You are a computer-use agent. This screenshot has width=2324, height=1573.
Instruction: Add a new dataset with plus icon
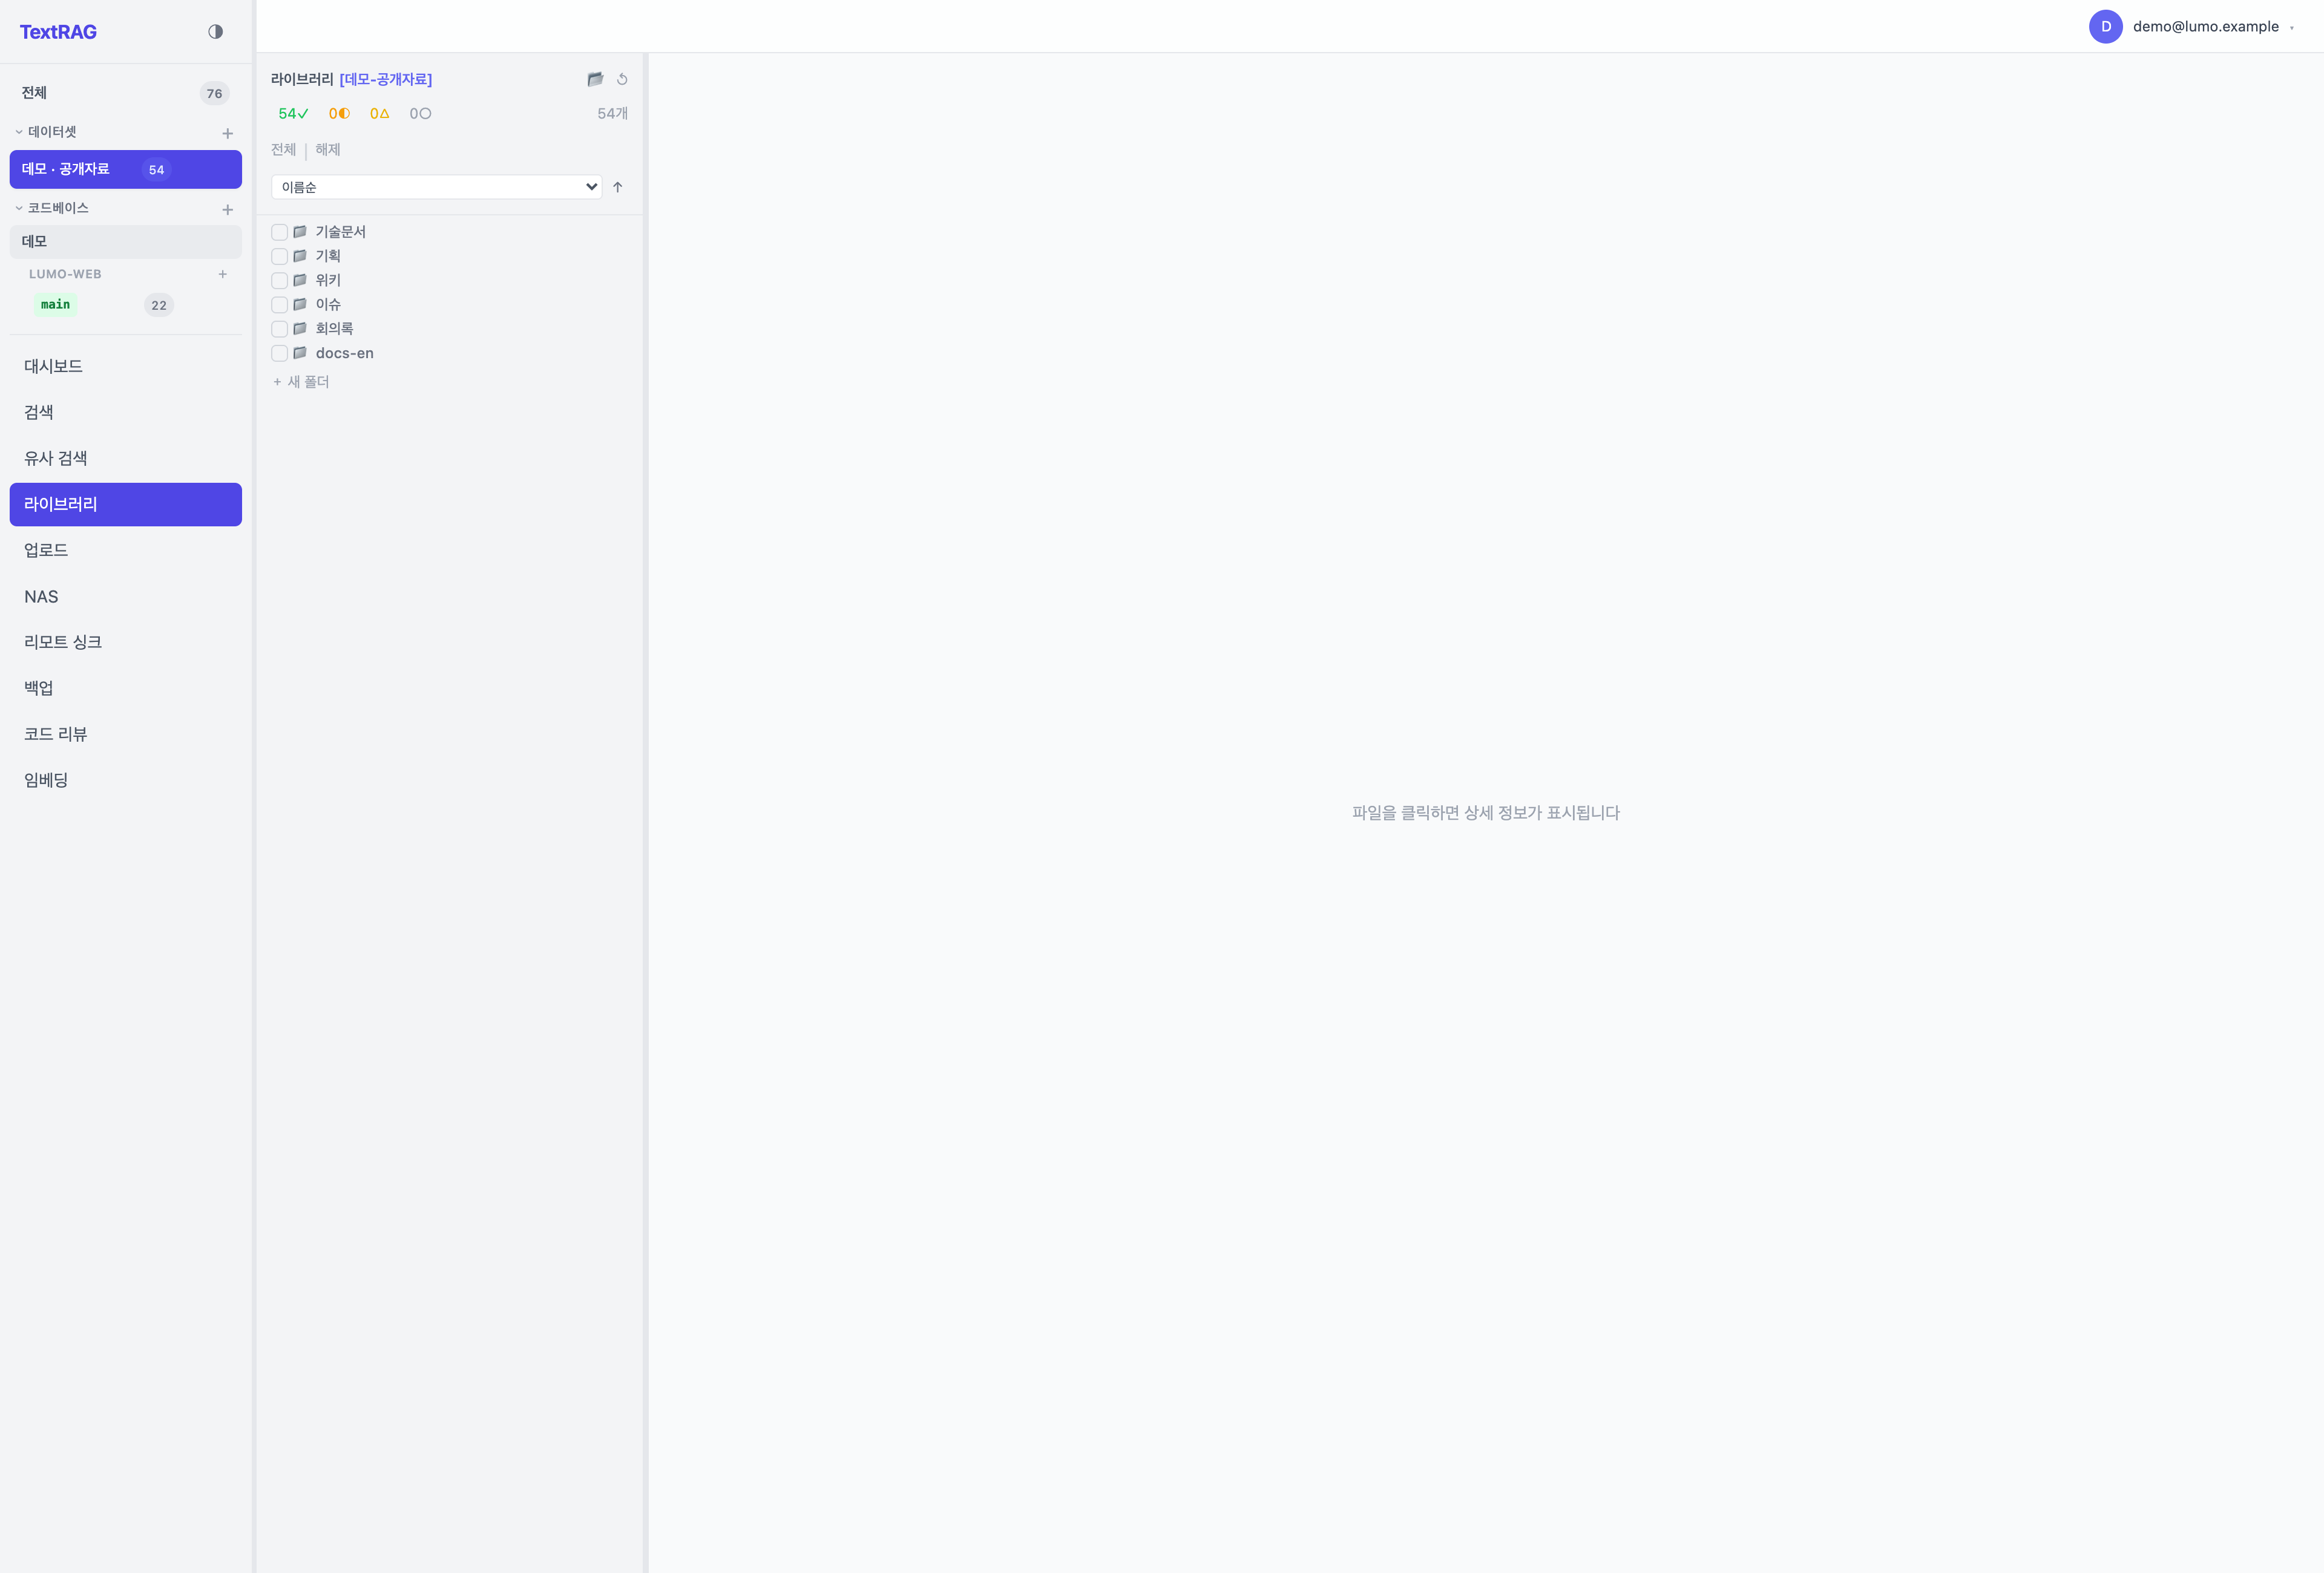[227, 133]
